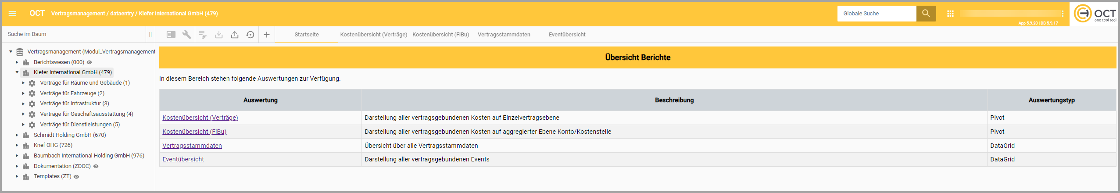The height and width of the screenshot is (193, 1120).
Task: Collapse the Kiefer International GmbH tree node
Action: click(x=17, y=72)
